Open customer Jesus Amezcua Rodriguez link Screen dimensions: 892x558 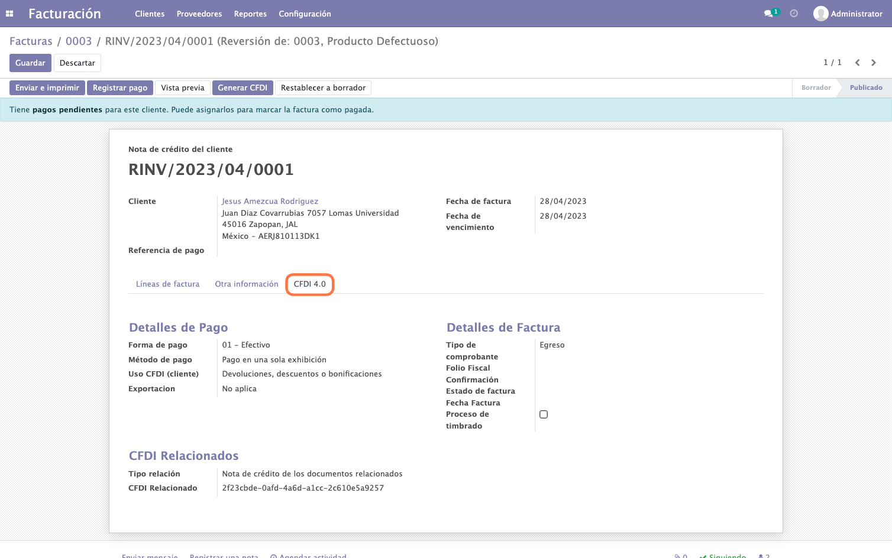270,202
